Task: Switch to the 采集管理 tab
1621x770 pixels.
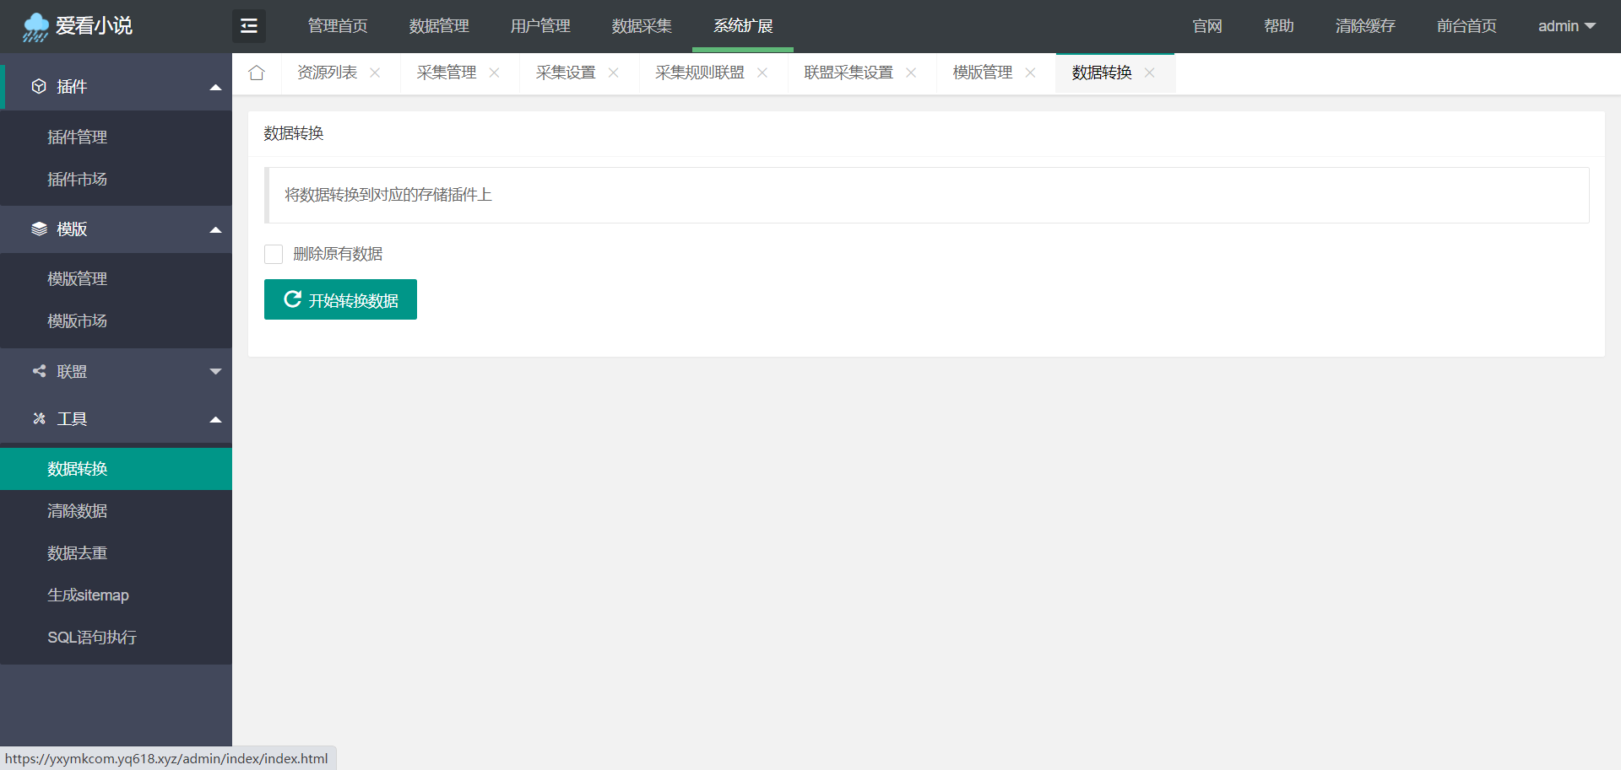Action: pos(447,73)
